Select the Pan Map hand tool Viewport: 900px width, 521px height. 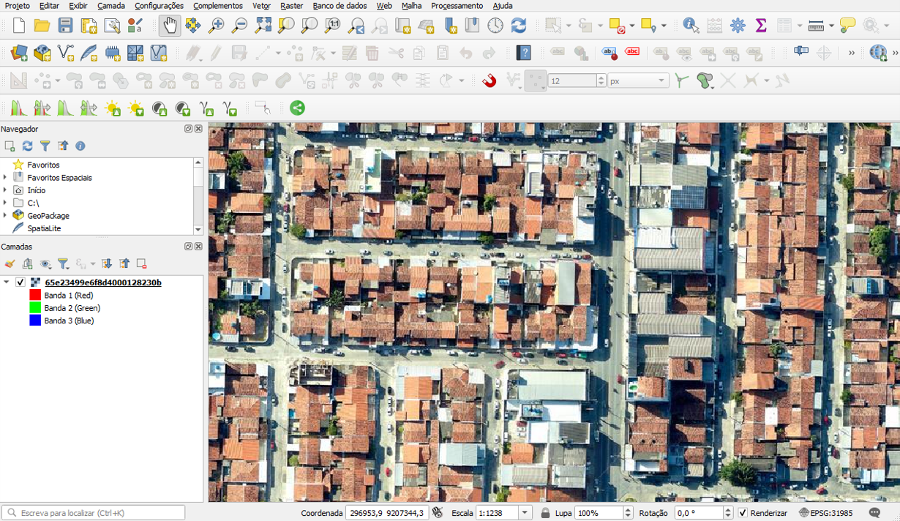point(170,26)
